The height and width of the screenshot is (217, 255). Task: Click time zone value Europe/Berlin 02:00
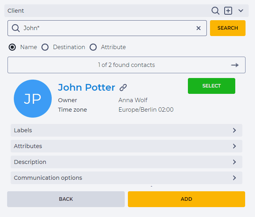[x=146, y=110]
